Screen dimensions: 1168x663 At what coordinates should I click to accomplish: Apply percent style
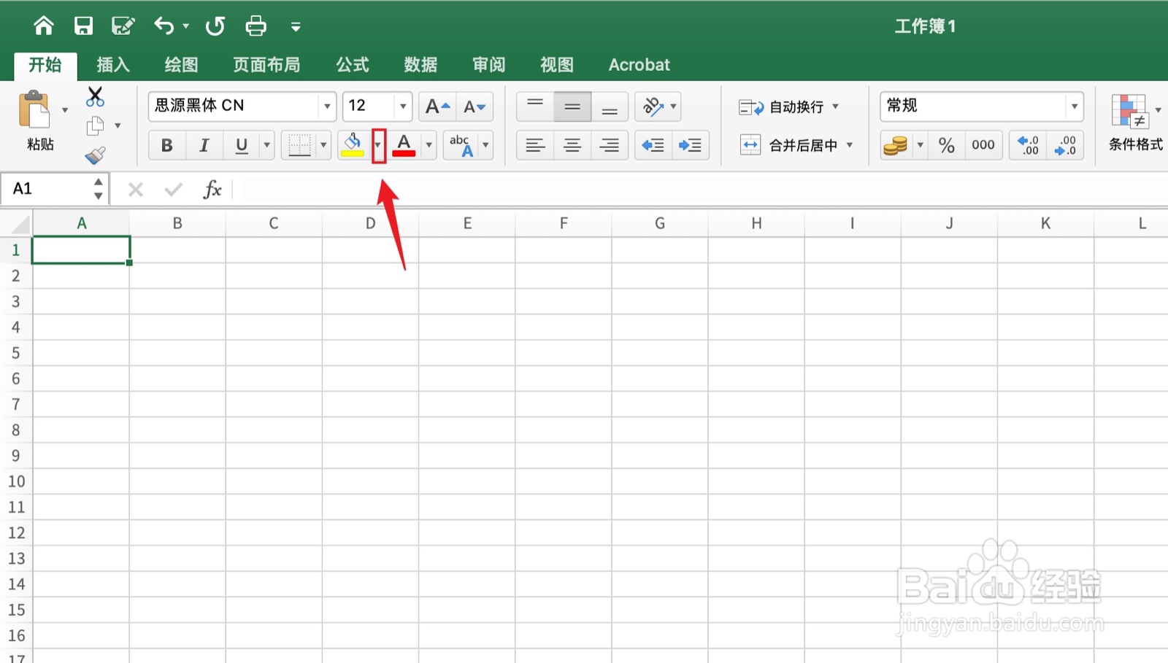[x=947, y=145]
